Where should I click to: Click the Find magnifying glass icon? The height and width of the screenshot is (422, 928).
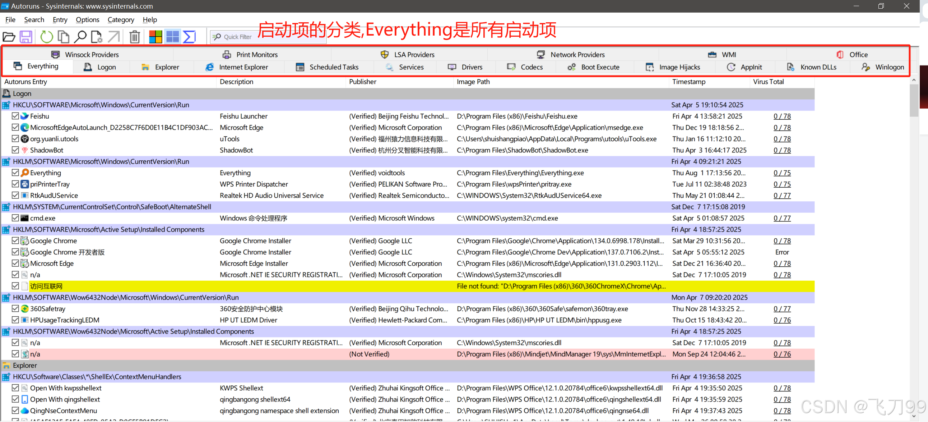tap(80, 37)
